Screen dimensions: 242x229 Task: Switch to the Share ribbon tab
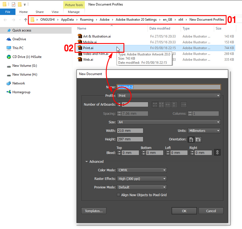tap(40, 12)
